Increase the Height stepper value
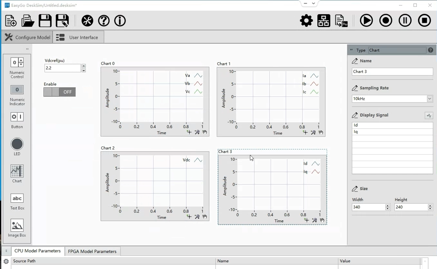This screenshot has height=269, width=437. (430, 205)
